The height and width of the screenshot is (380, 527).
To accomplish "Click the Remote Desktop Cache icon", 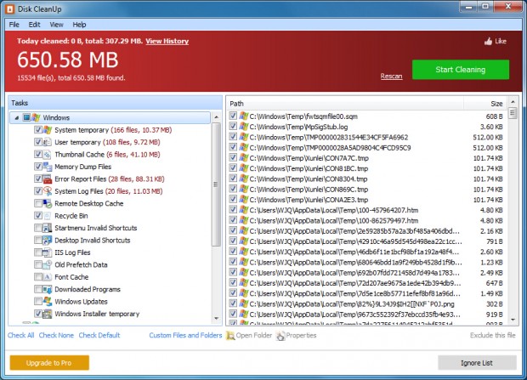I will pos(48,203).
